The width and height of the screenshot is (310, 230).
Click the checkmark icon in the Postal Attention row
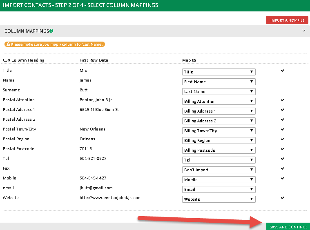click(x=282, y=100)
